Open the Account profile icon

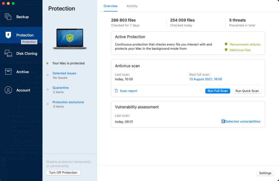tap(8, 90)
